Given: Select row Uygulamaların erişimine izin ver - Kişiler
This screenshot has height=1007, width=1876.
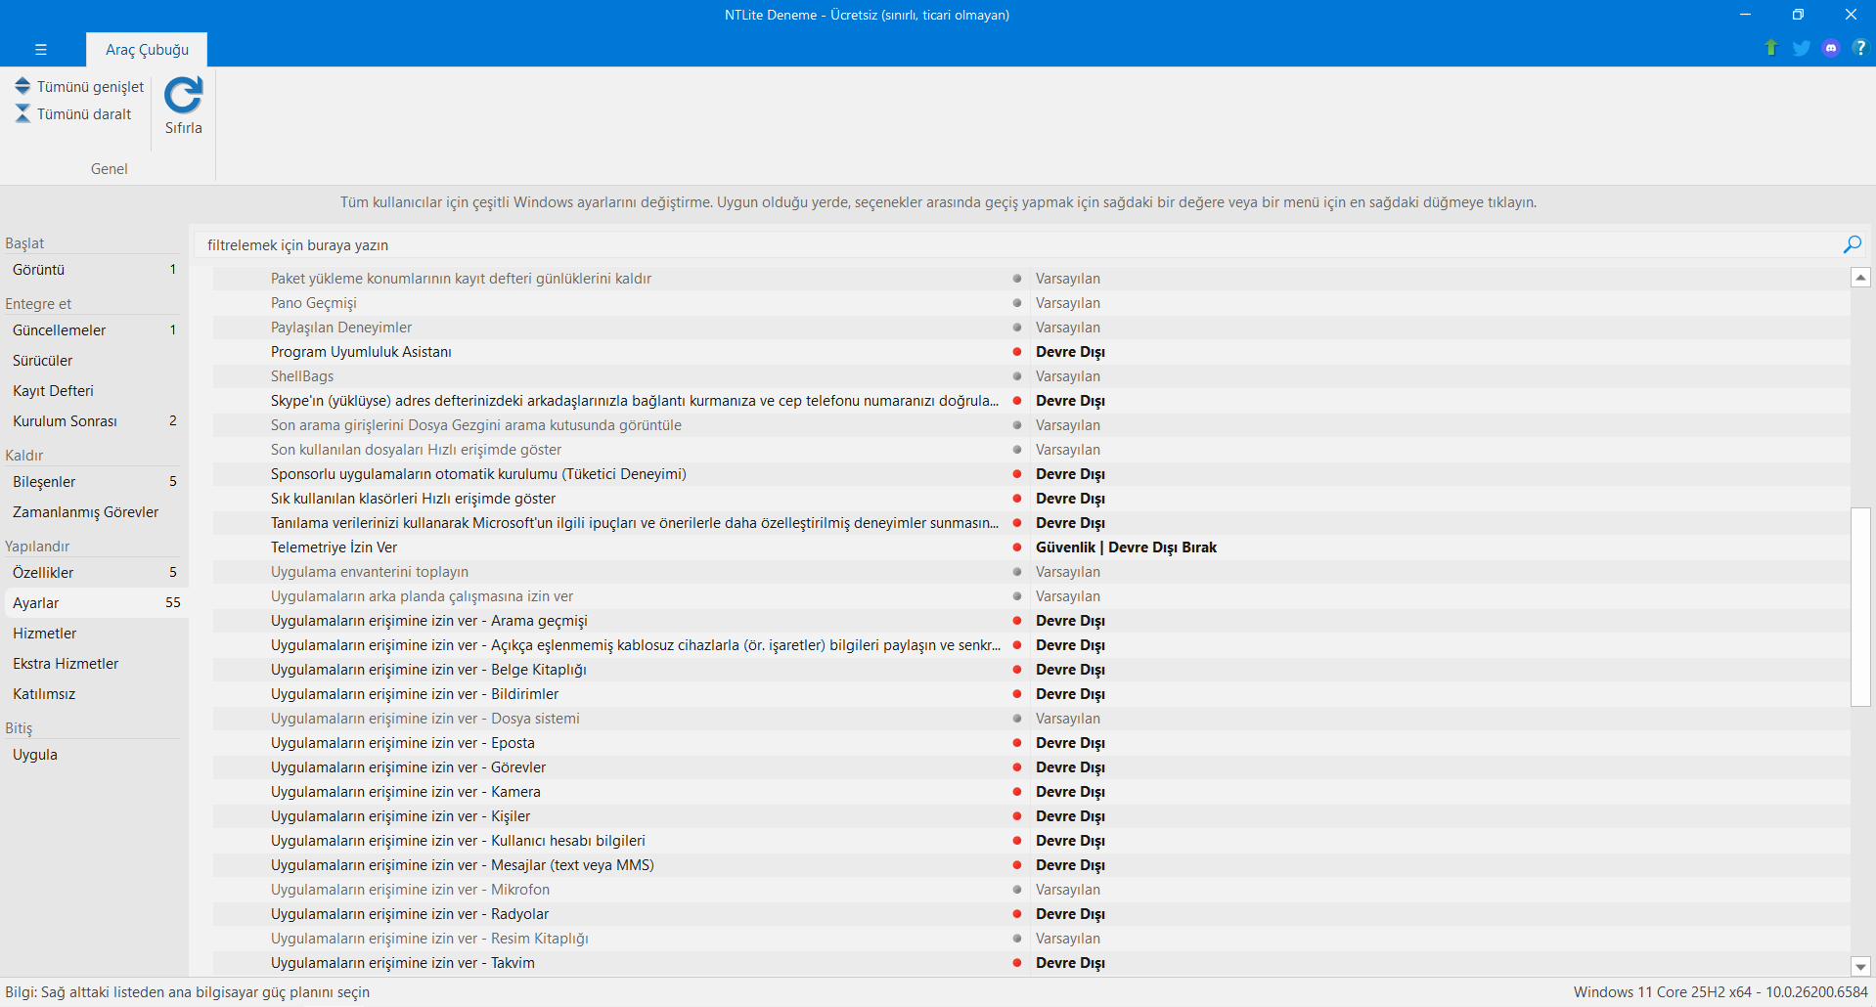Looking at the screenshot, I should point(1032,816).
